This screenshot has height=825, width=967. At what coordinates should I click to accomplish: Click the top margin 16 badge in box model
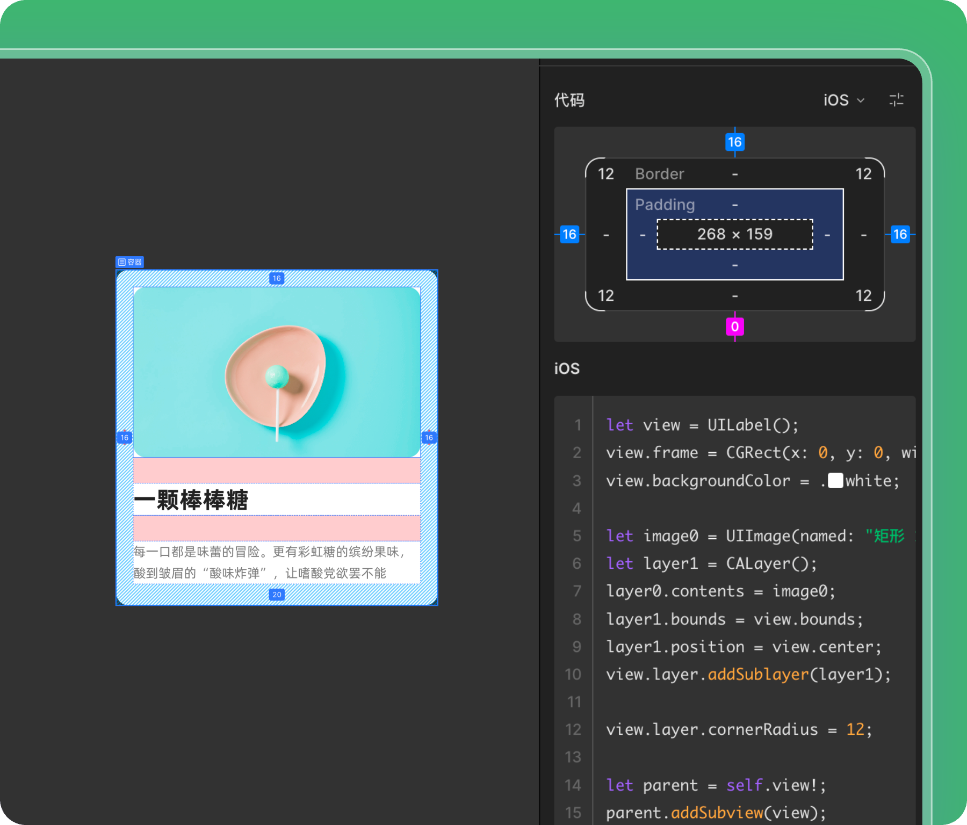[x=734, y=142]
